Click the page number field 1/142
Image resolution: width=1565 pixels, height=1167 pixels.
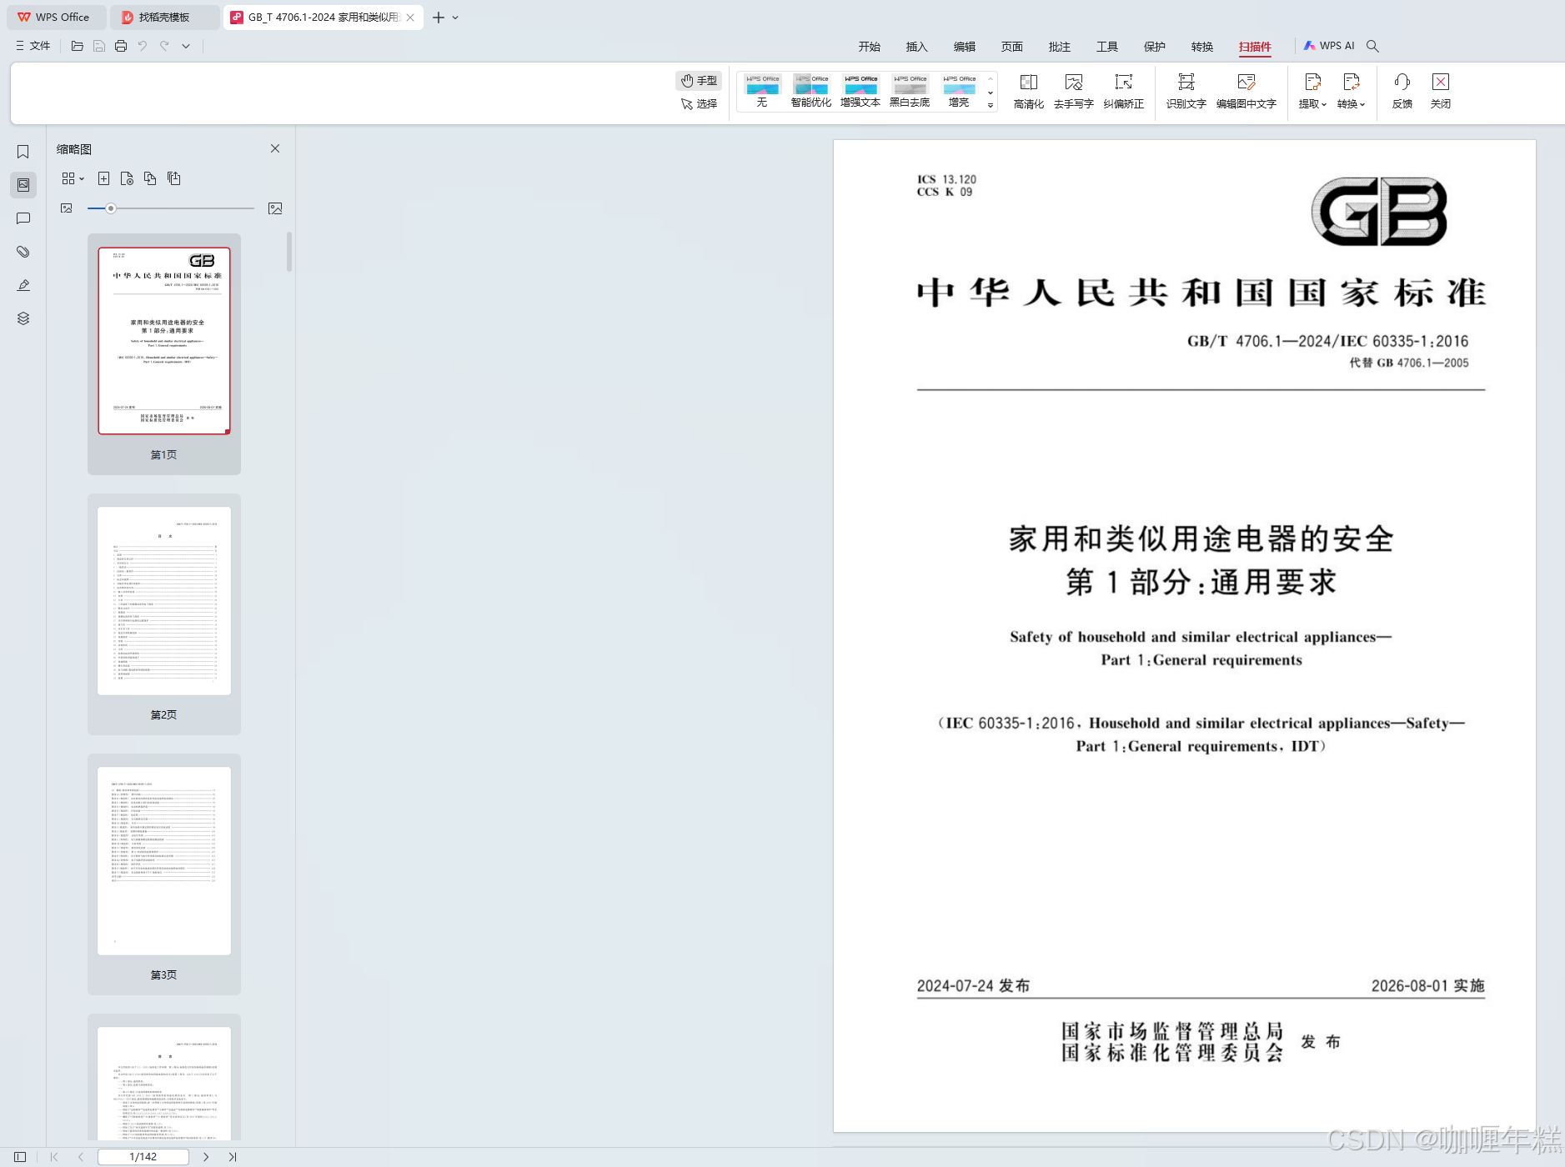pos(143,1157)
